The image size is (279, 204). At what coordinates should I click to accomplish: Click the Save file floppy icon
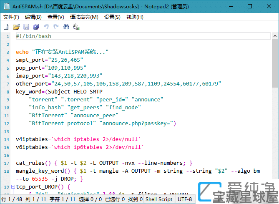click(x=26, y=27)
